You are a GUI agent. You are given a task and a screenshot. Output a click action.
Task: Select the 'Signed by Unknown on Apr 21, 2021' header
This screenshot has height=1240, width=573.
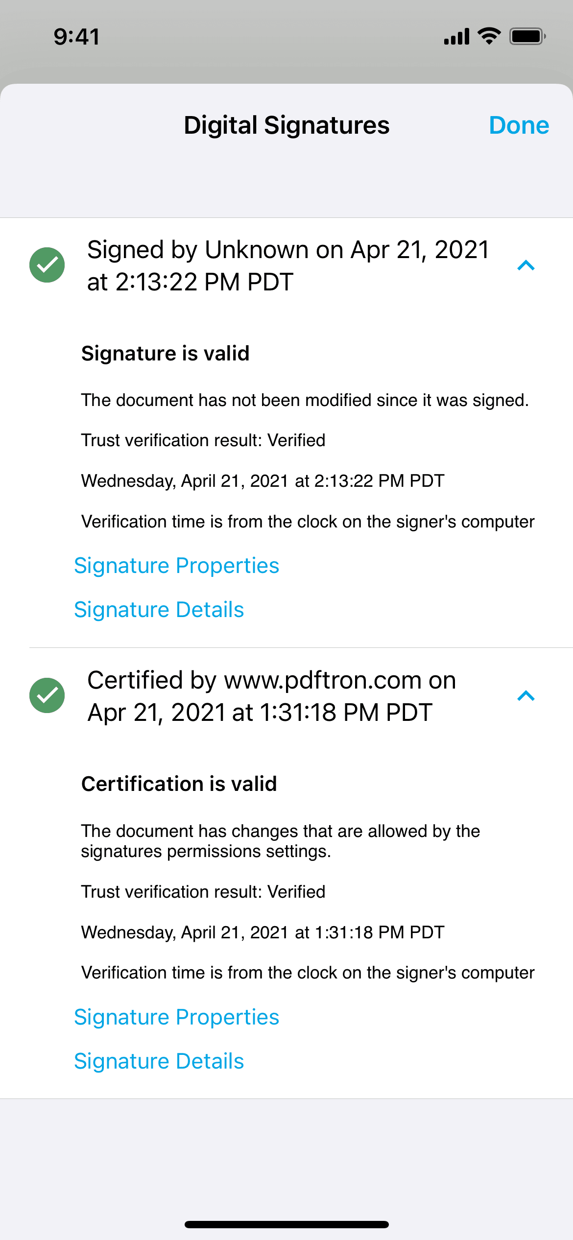coord(288,265)
